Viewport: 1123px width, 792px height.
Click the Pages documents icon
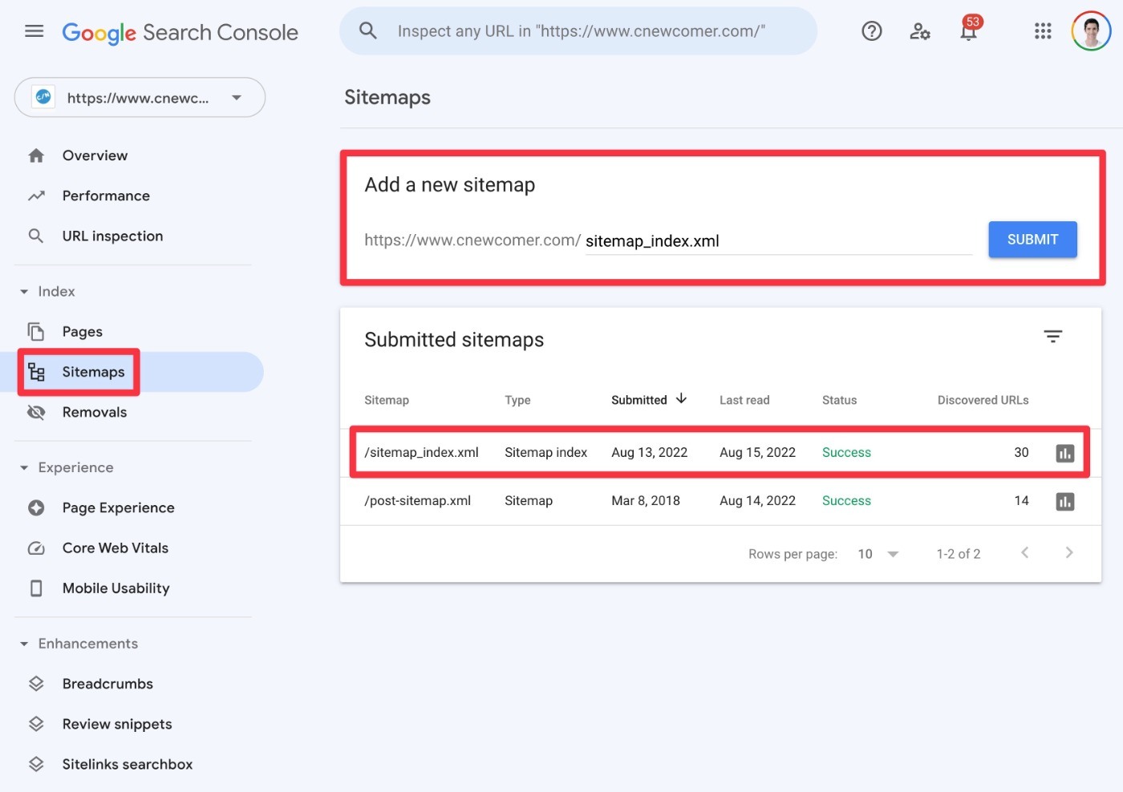(36, 331)
